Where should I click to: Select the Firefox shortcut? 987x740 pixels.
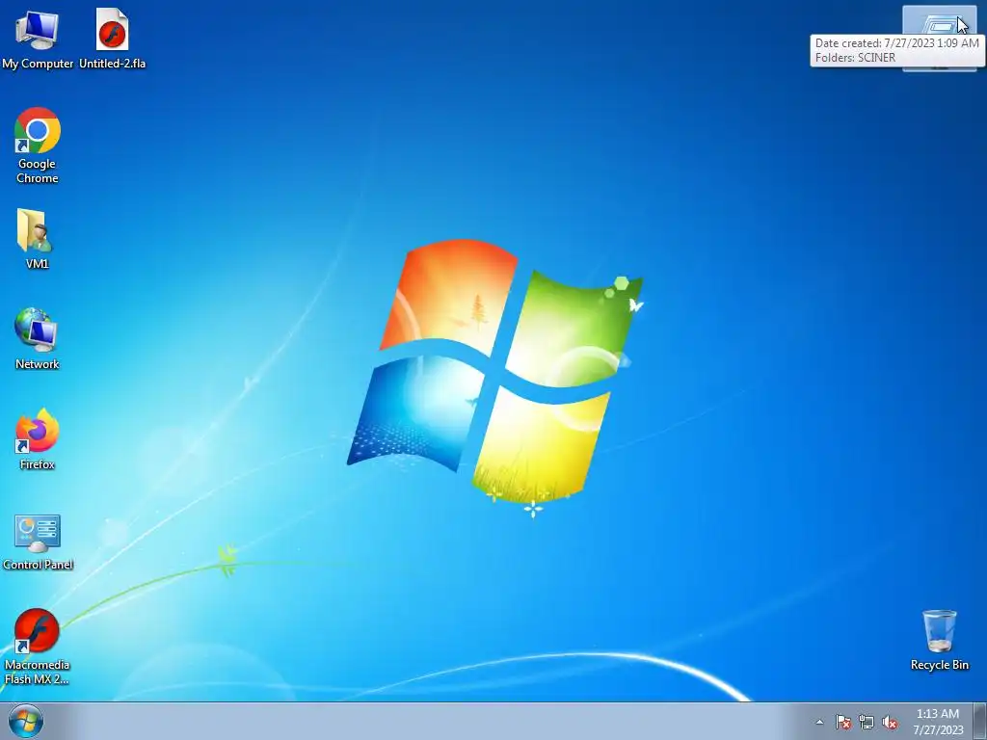coord(38,439)
